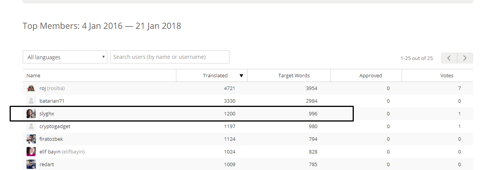Sort table by Votes column

[447, 76]
